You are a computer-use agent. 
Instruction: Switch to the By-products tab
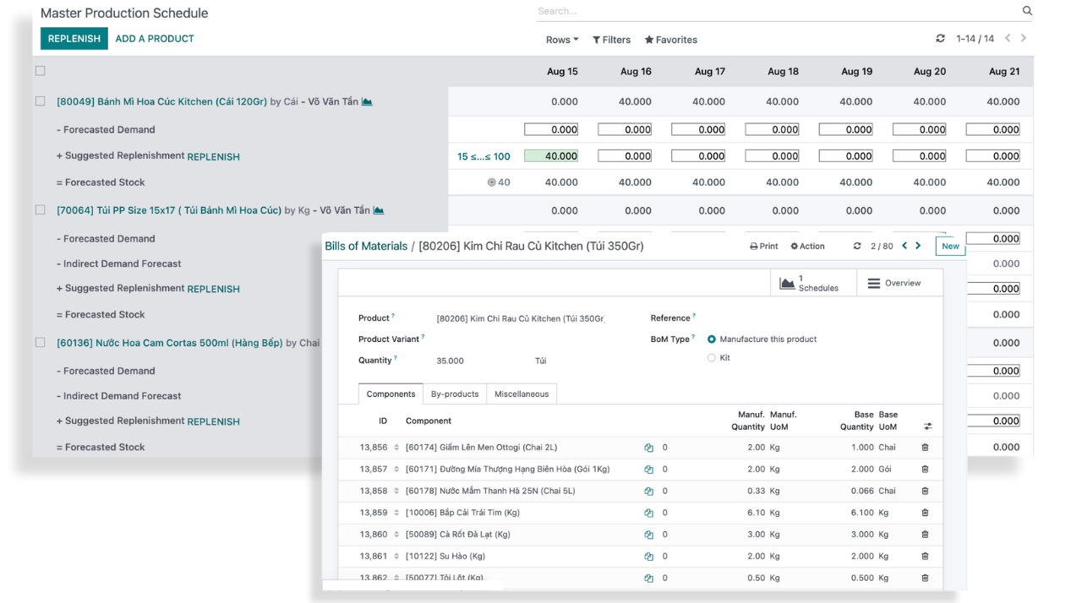coord(455,394)
